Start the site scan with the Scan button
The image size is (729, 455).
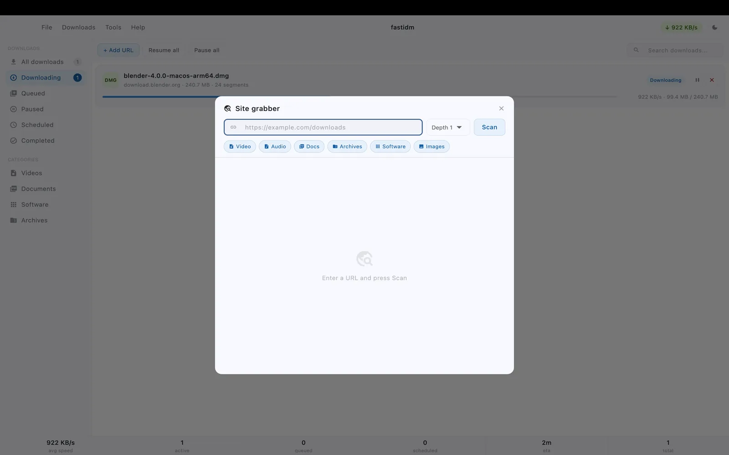click(x=489, y=127)
